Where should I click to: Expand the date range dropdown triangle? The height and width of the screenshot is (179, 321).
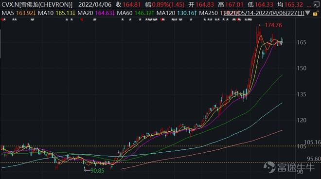(x=307, y=13)
